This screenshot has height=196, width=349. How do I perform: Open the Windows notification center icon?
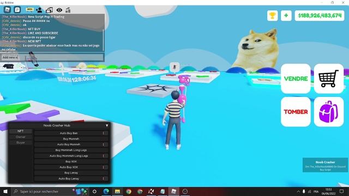pos(342,191)
